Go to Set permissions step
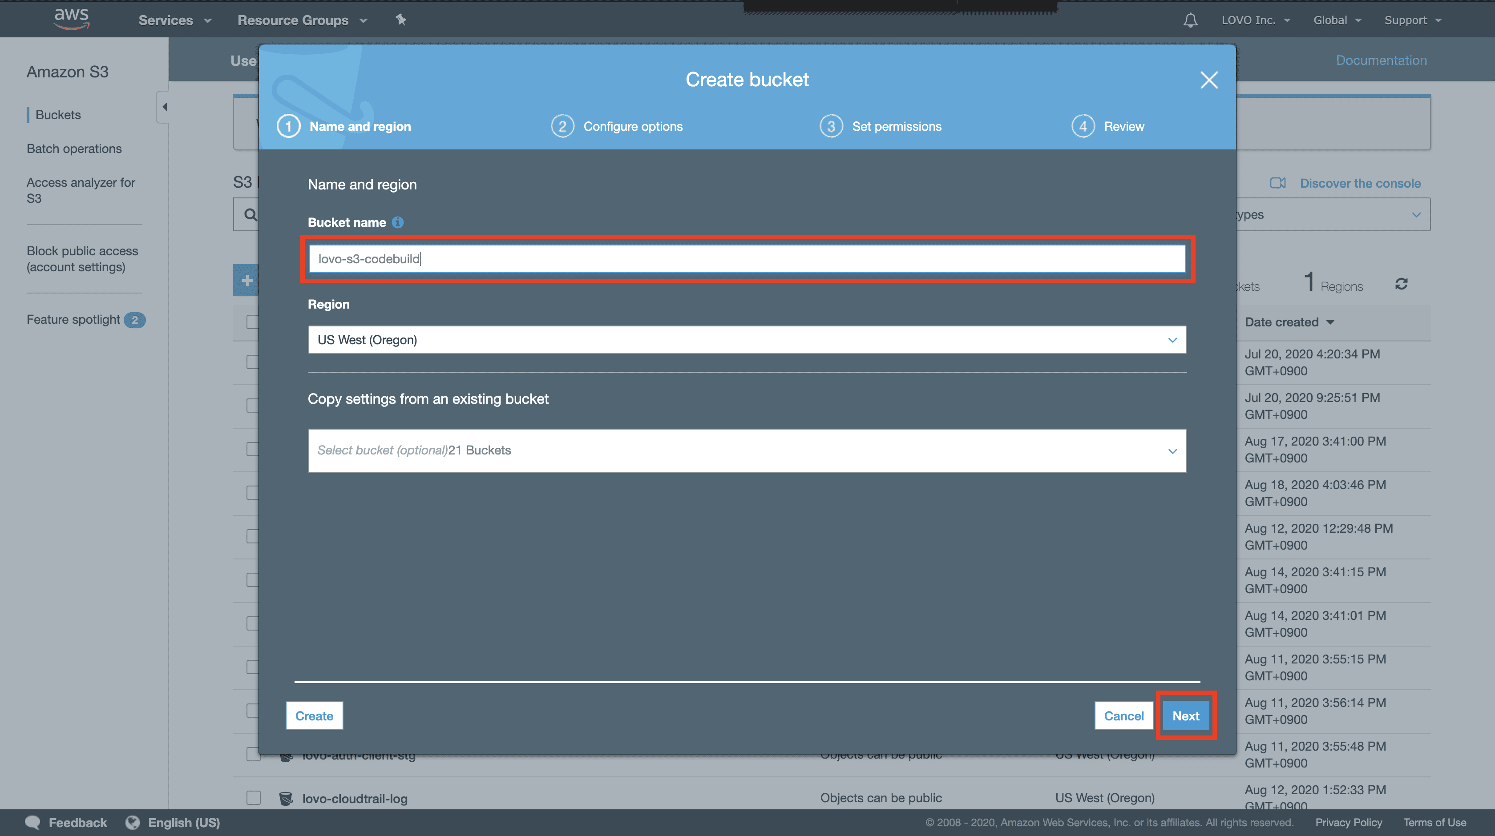 tap(897, 126)
